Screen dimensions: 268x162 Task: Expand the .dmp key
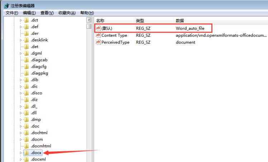coord(21,120)
